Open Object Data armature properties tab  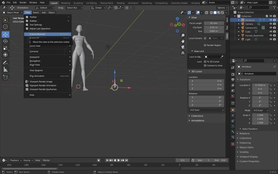click(233, 126)
